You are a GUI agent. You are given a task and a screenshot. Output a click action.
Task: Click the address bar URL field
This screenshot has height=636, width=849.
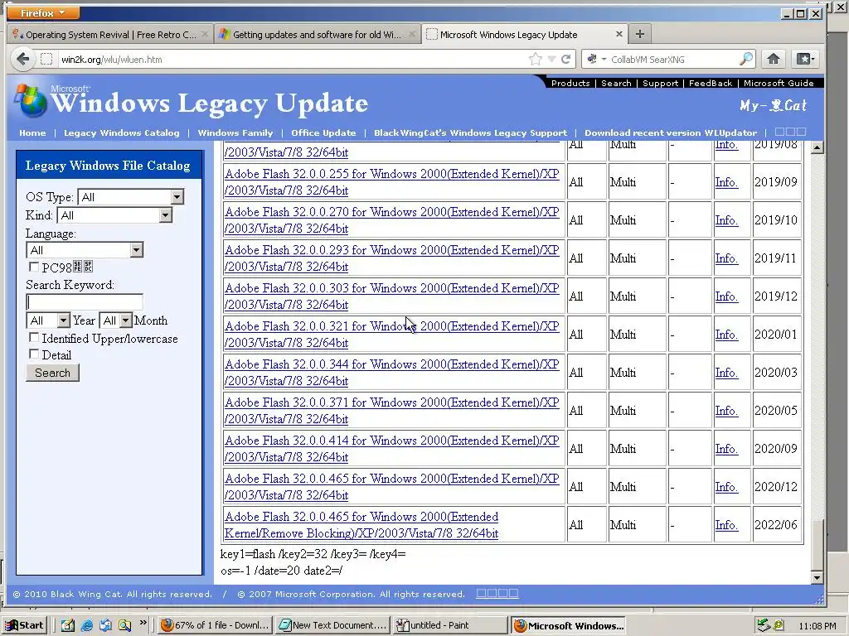click(x=293, y=59)
